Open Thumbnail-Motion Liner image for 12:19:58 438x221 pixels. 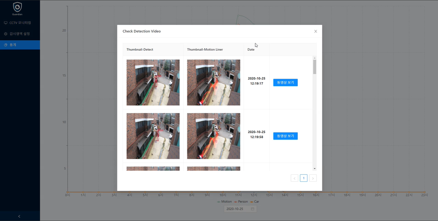click(214, 136)
